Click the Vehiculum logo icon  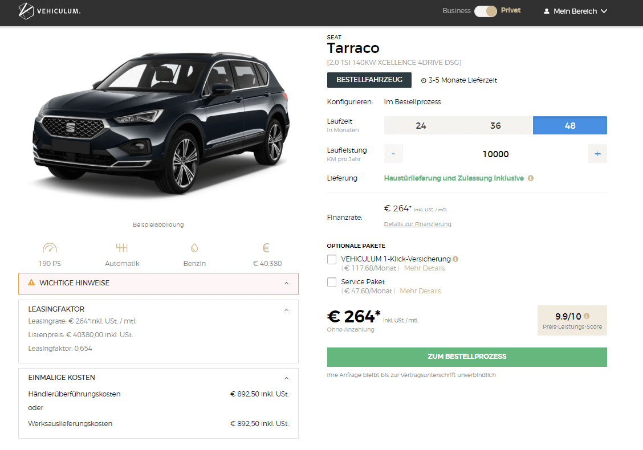26,11
